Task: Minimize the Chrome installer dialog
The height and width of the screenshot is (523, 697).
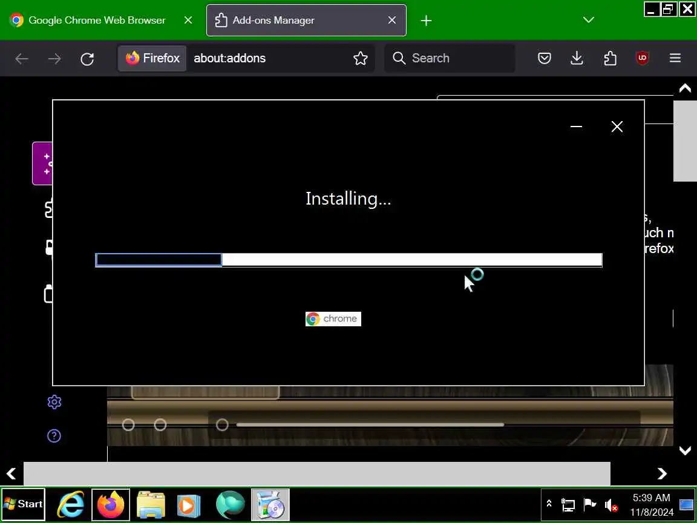Action: tap(576, 127)
